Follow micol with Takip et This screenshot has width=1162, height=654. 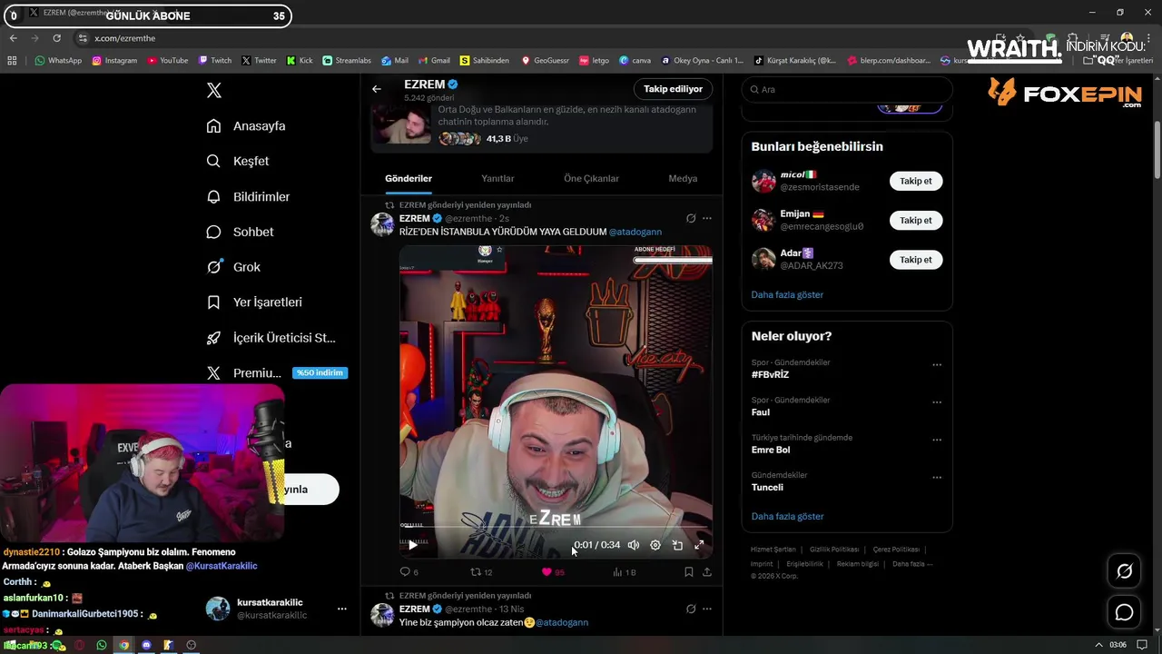tap(915, 181)
